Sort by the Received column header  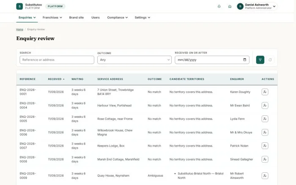(56, 79)
